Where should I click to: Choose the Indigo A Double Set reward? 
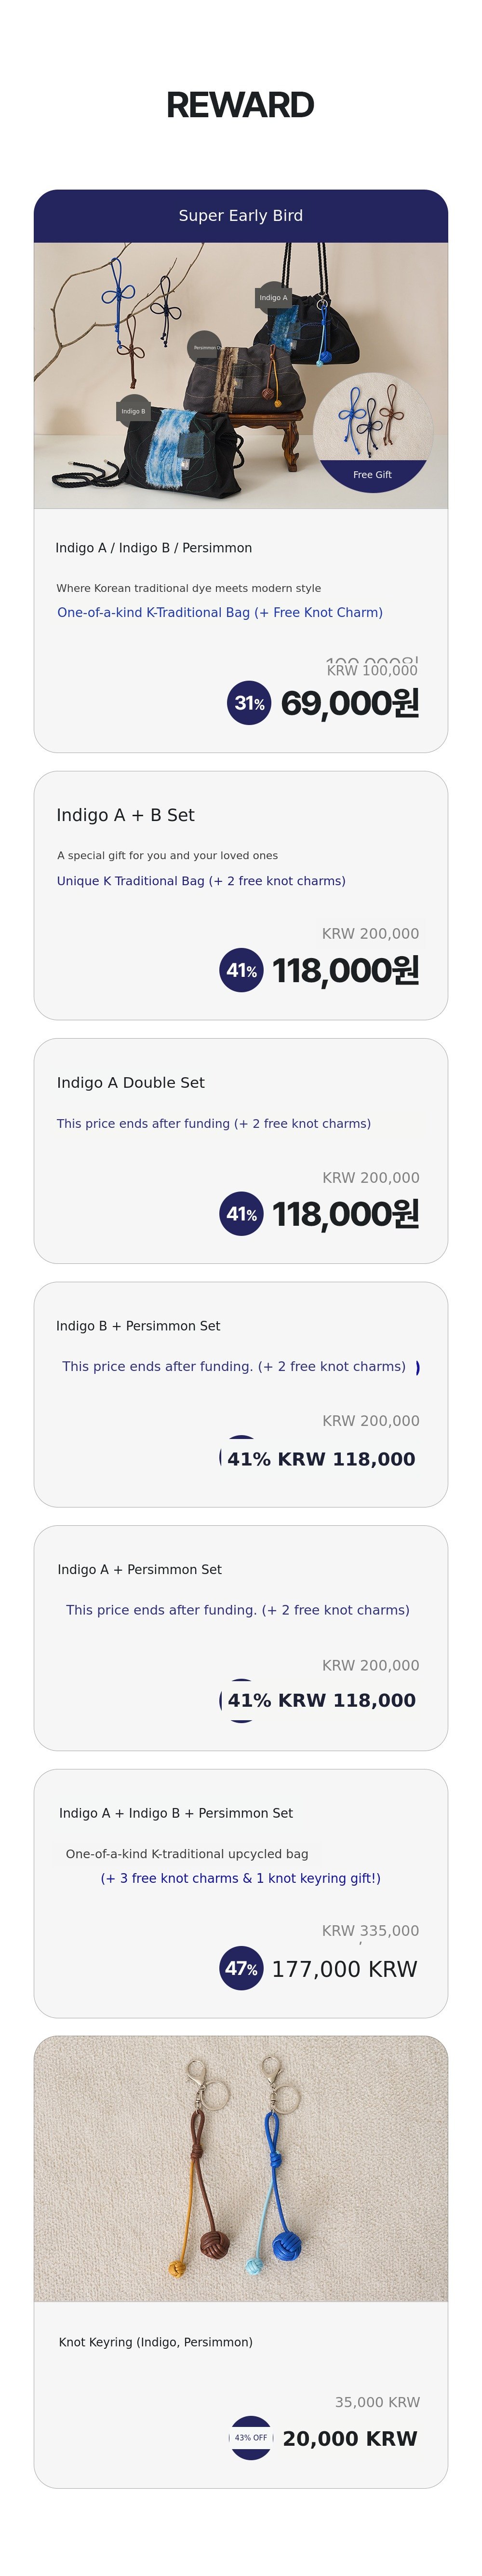click(x=131, y=1082)
